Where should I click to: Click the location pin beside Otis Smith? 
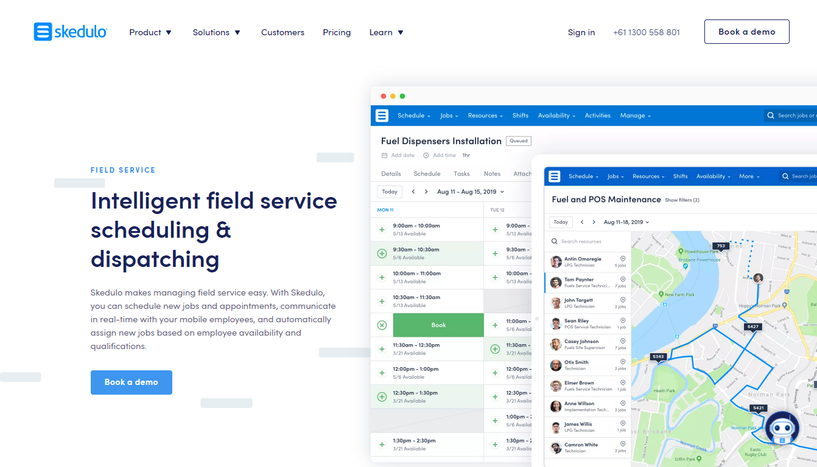click(x=623, y=362)
